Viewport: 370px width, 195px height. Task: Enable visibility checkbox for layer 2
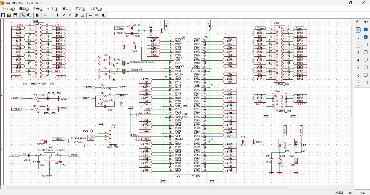pyautogui.click(x=366, y=45)
